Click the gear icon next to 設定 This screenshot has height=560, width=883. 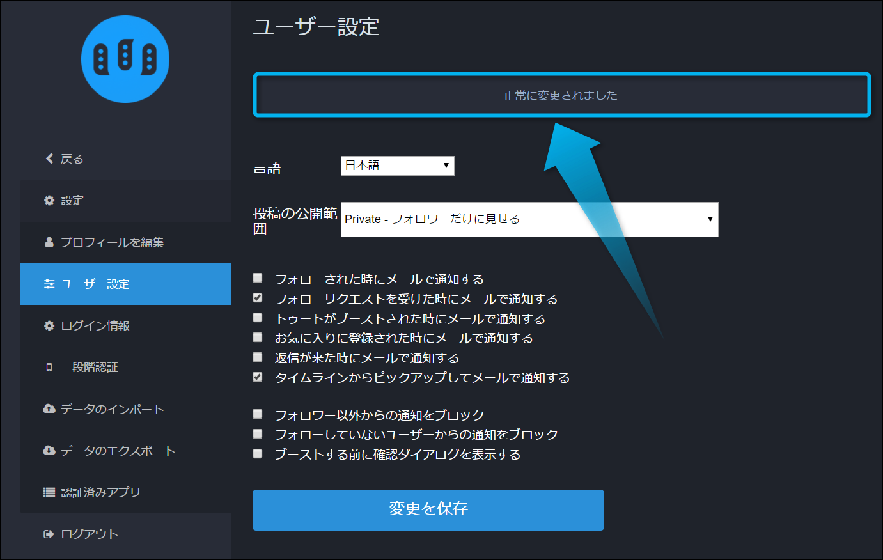pos(49,201)
